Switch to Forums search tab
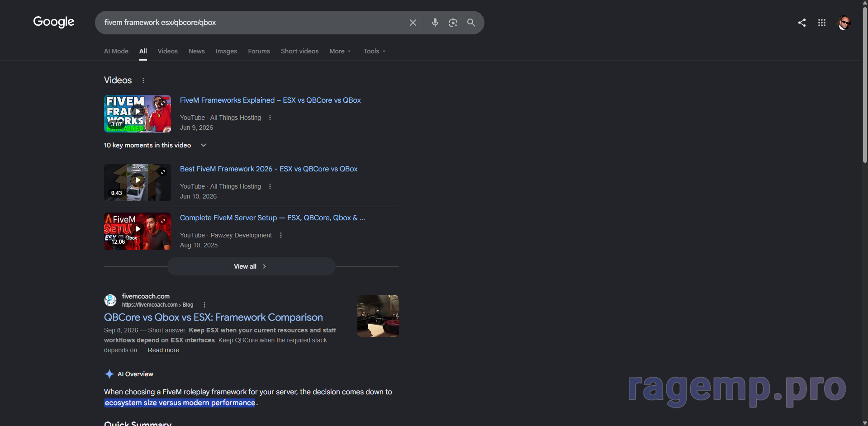868x426 pixels. (259, 51)
